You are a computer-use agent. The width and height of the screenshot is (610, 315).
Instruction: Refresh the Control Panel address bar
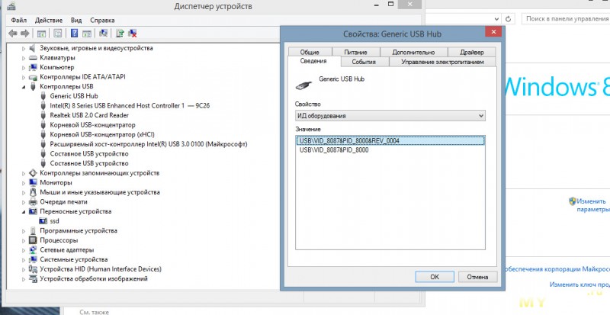click(508, 19)
